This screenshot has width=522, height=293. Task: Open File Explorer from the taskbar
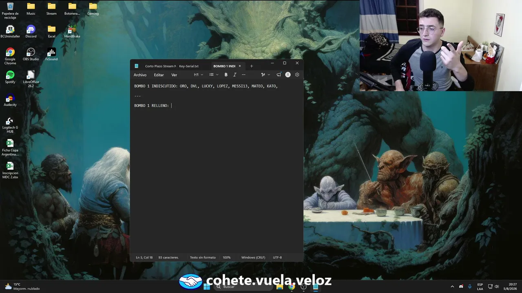click(280, 286)
